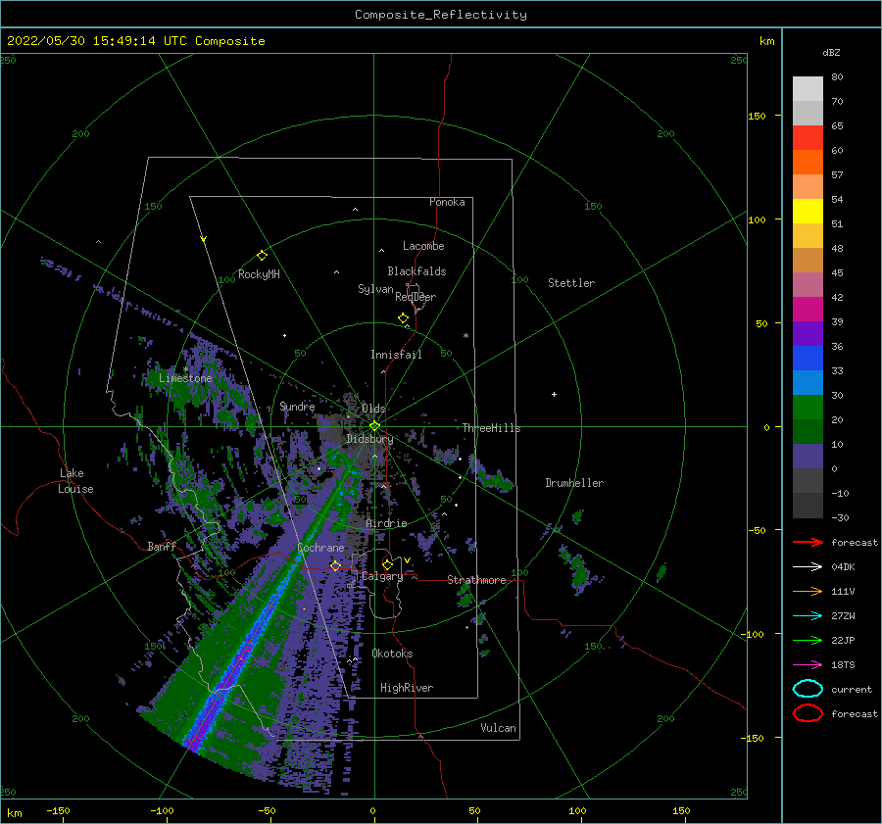The image size is (882, 824).
Task: Click the yellow radar-site diamond at map center
Action: (x=374, y=426)
